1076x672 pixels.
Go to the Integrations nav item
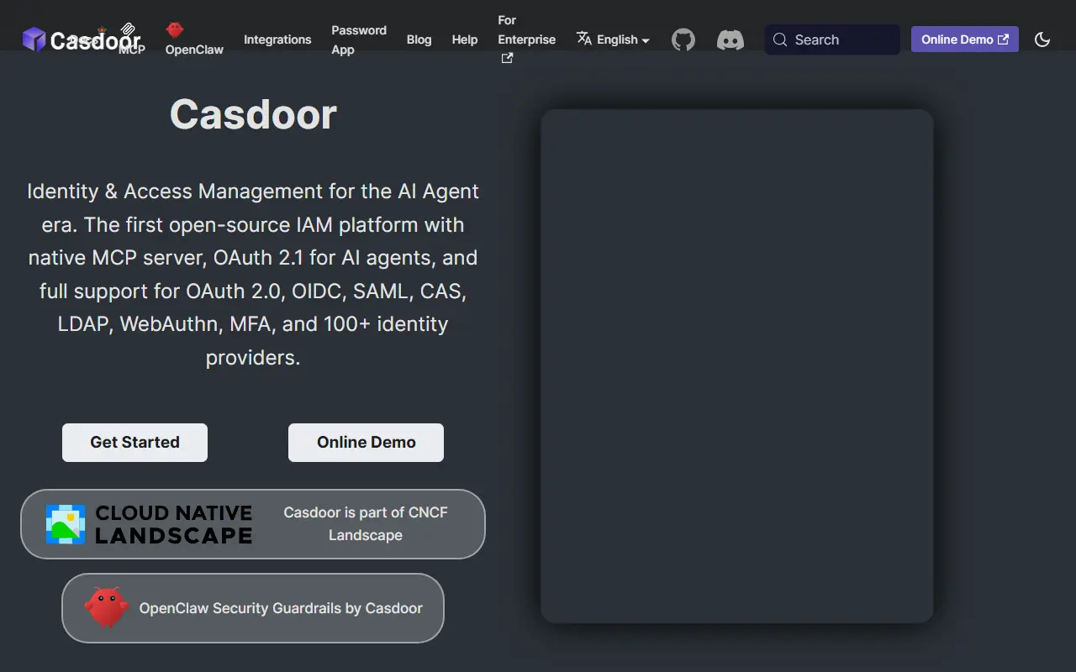(277, 39)
